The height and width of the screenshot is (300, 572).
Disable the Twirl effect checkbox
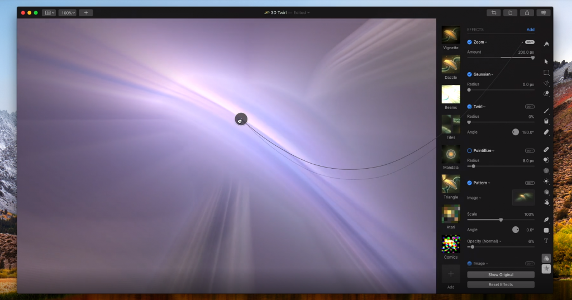[469, 107]
